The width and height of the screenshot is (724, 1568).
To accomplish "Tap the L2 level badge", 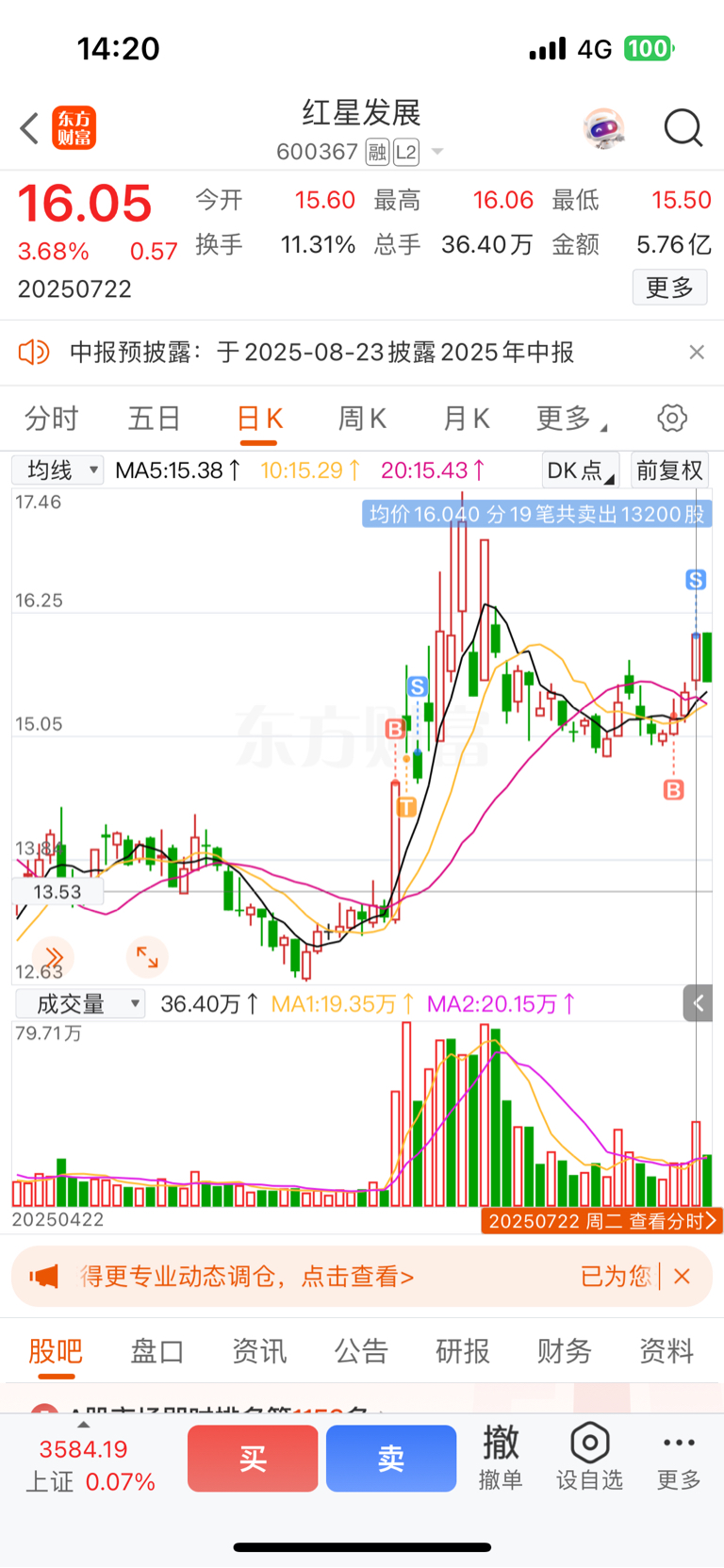I will (406, 152).
